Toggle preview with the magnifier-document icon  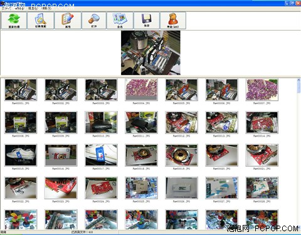point(41,21)
